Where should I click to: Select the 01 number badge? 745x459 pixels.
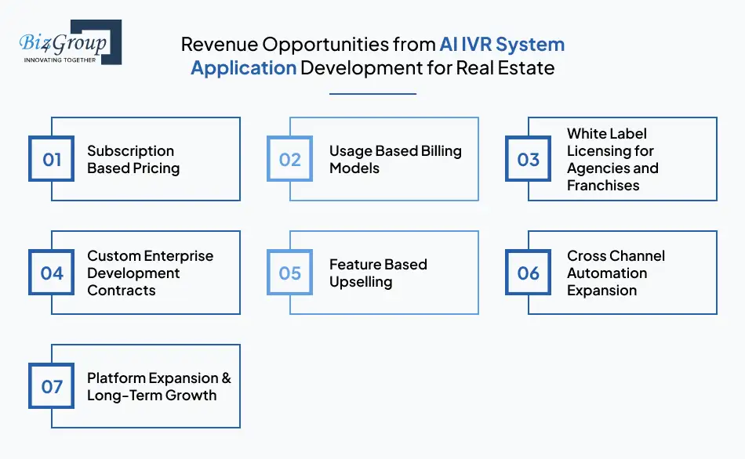(51, 159)
